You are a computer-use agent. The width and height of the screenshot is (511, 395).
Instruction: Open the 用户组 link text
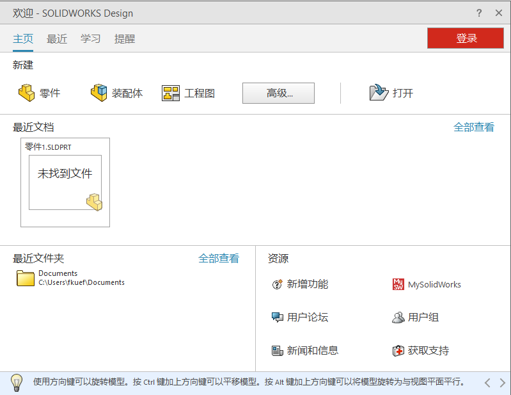click(423, 318)
